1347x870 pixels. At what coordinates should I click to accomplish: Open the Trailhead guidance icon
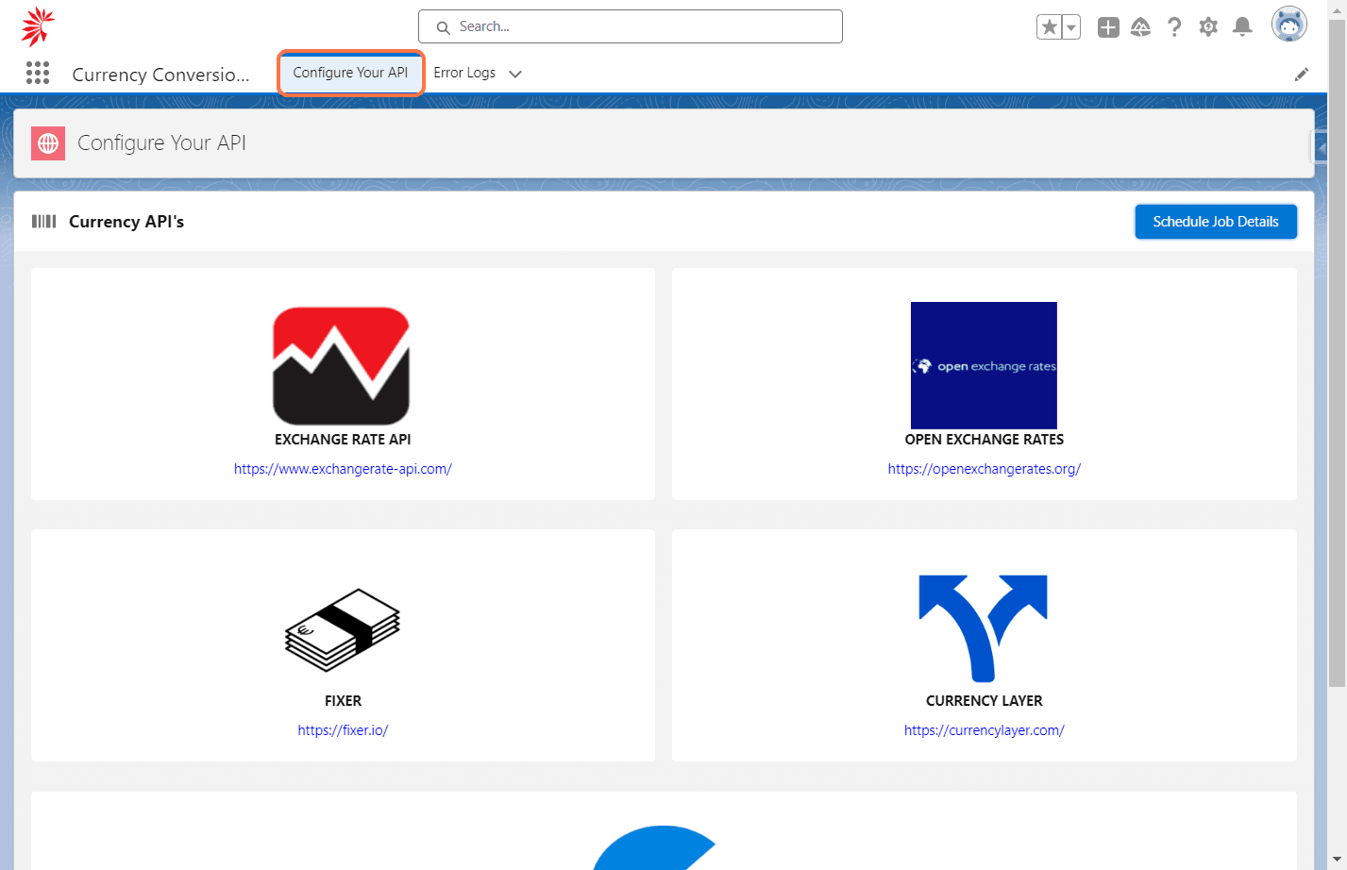1140,27
